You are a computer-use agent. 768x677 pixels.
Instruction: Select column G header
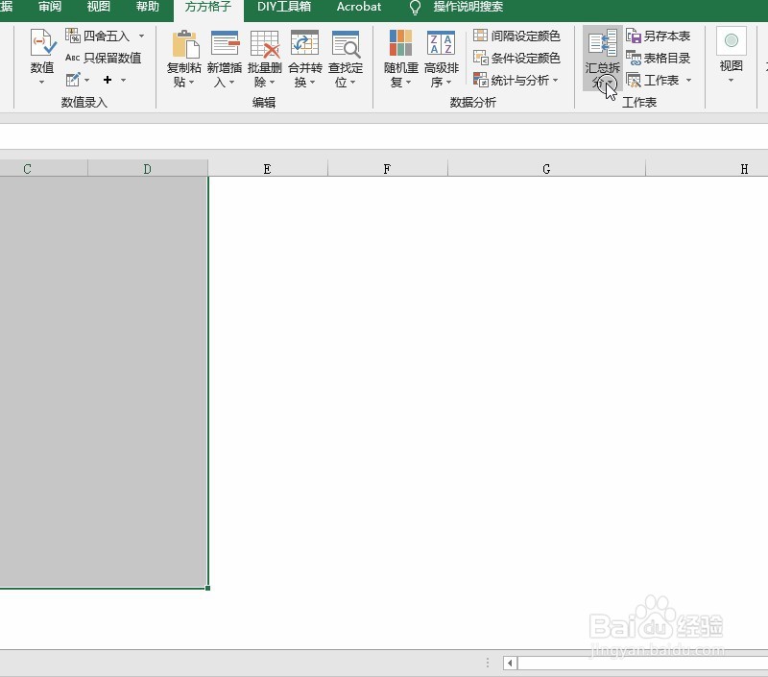546,168
